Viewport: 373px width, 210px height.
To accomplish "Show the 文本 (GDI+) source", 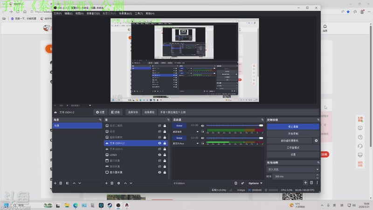I will [x=159, y=149].
